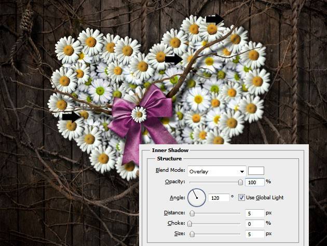The image size is (327, 246).
Task: Click the Distance label
Action: [174, 213]
